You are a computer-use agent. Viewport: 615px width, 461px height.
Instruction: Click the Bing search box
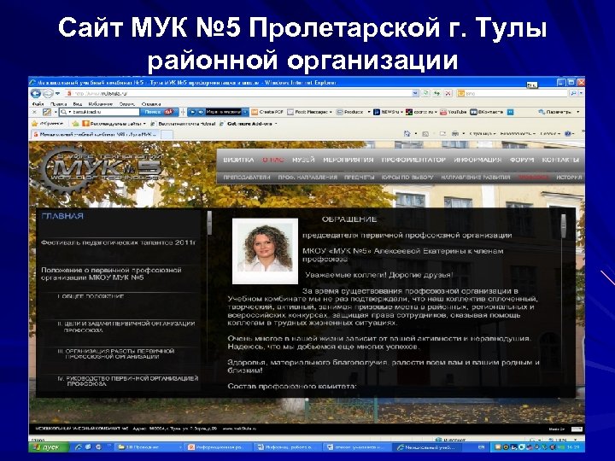pos(512,93)
